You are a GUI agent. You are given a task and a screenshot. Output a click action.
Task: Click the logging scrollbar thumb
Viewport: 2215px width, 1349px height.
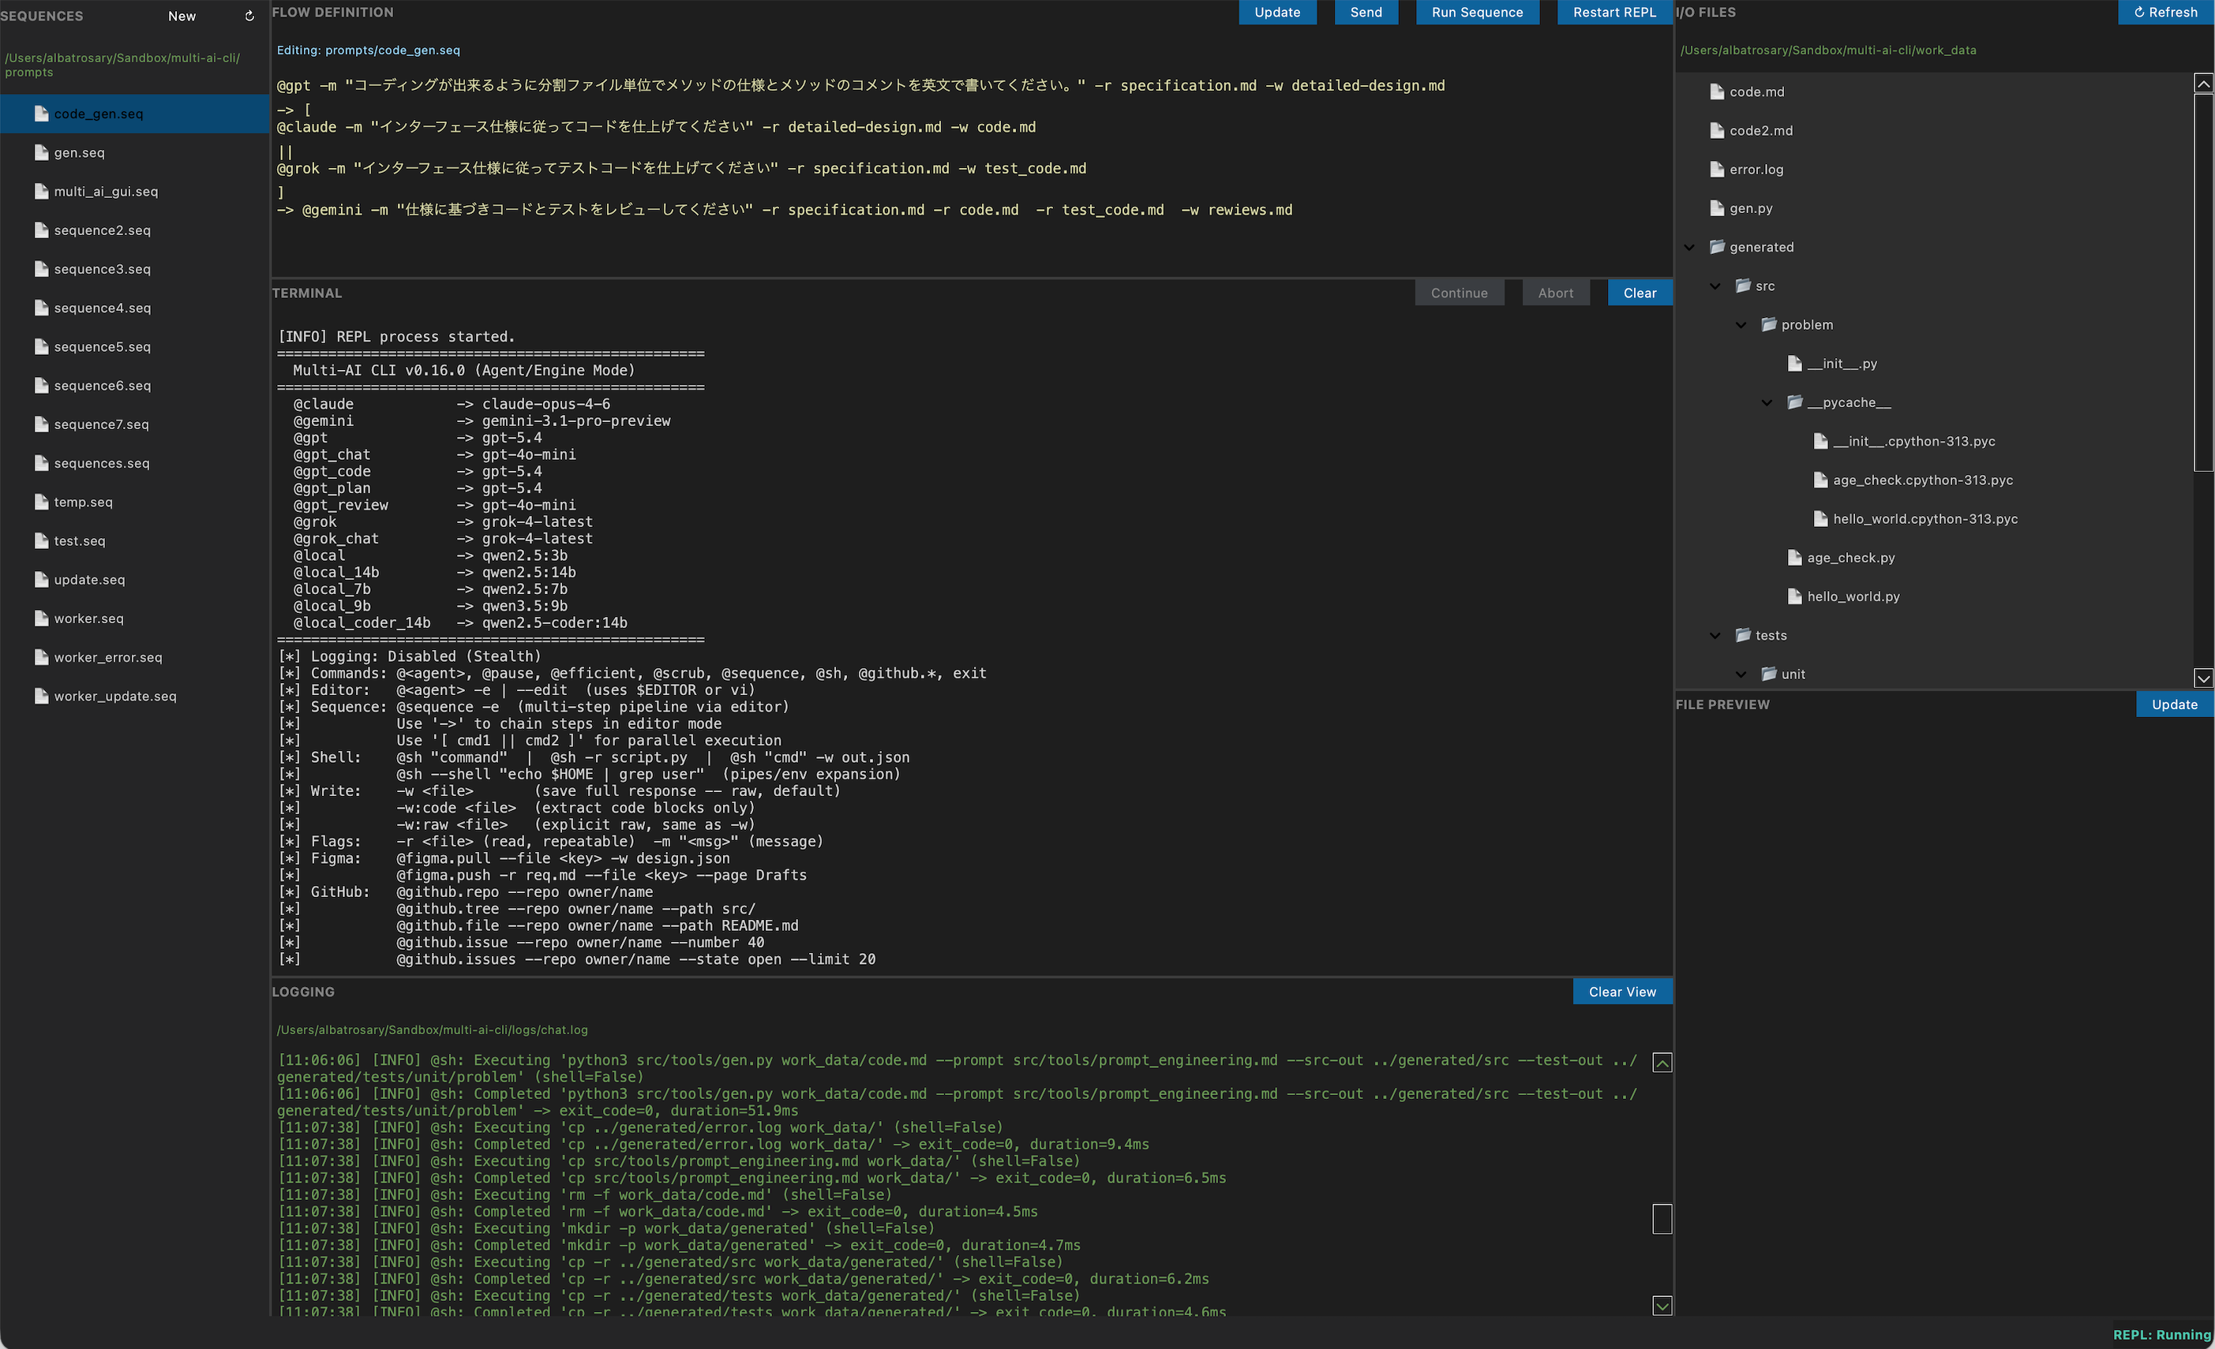point(1662,1219)
